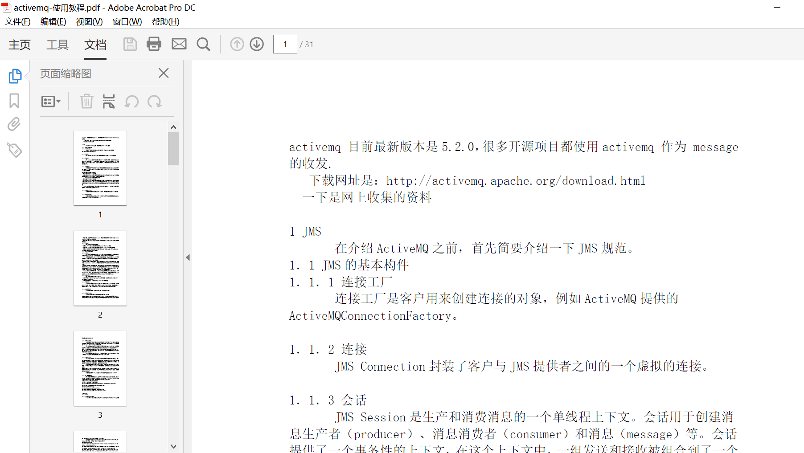Image resolution: width=804 pixels, height=453 pixels.
Task: Open the Tags panel icon
Action: click(x=14, y=150)
